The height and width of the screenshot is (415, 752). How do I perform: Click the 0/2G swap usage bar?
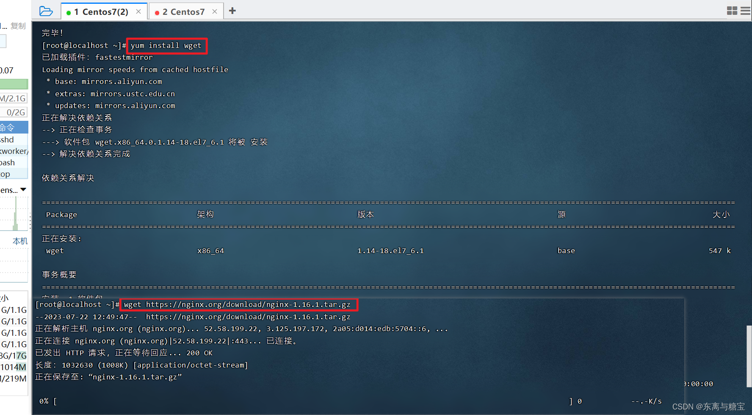14,112
